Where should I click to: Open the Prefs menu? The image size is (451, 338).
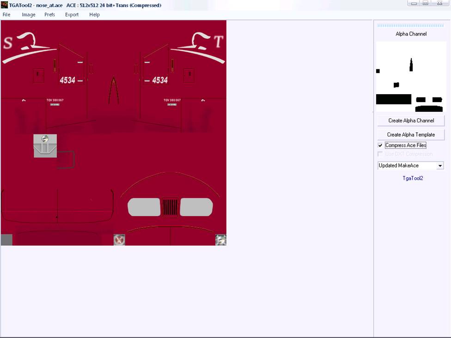pos(49,15)
